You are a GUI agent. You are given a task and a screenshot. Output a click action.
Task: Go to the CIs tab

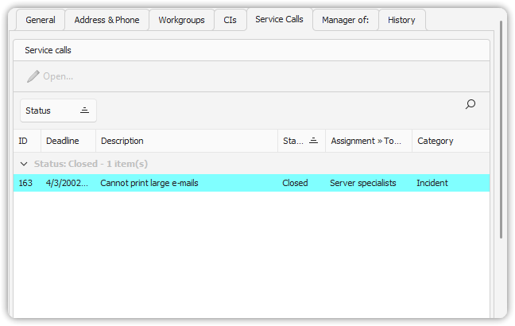pyautogui.click(x=230, y=20)
